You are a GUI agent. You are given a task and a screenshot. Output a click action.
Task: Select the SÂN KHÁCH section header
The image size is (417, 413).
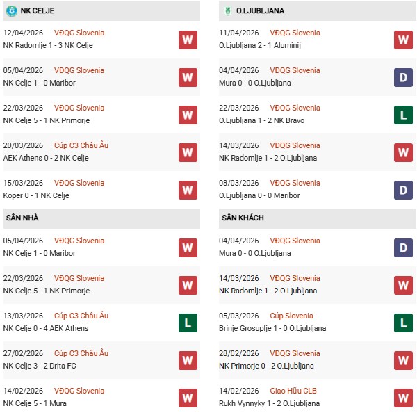pos(242,218)
